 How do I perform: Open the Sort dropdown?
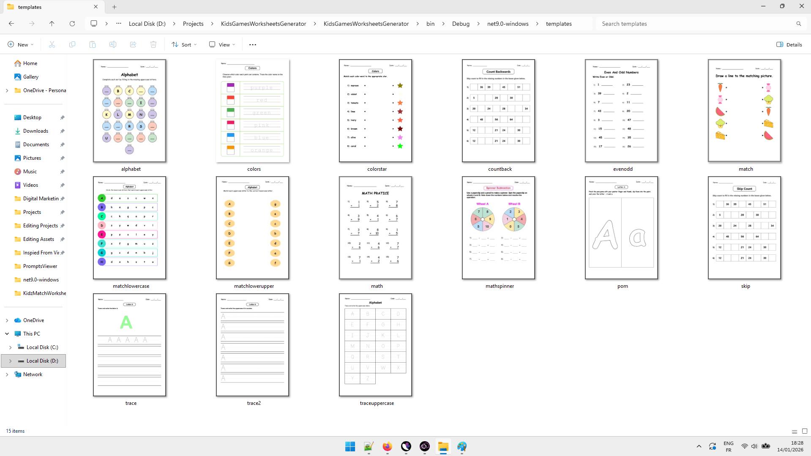point(183,44)
